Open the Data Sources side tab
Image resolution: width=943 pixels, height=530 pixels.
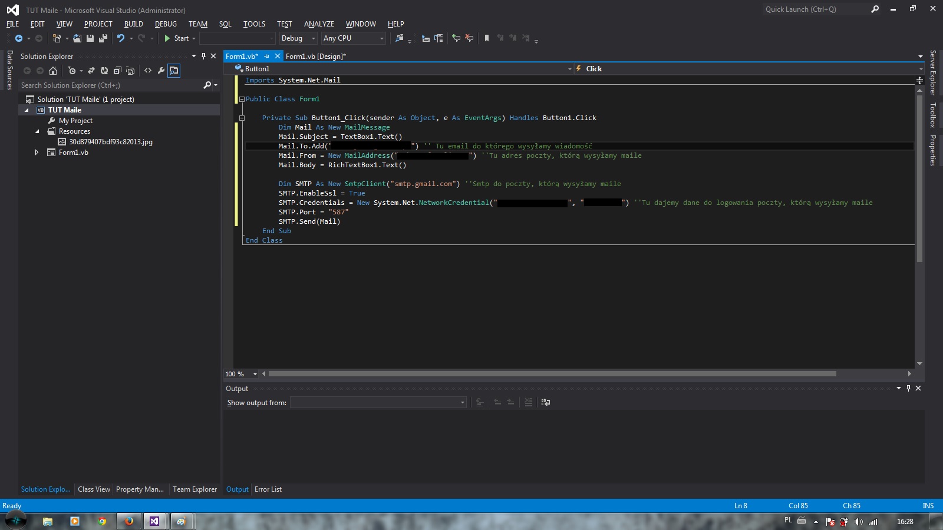click(9, 69)
